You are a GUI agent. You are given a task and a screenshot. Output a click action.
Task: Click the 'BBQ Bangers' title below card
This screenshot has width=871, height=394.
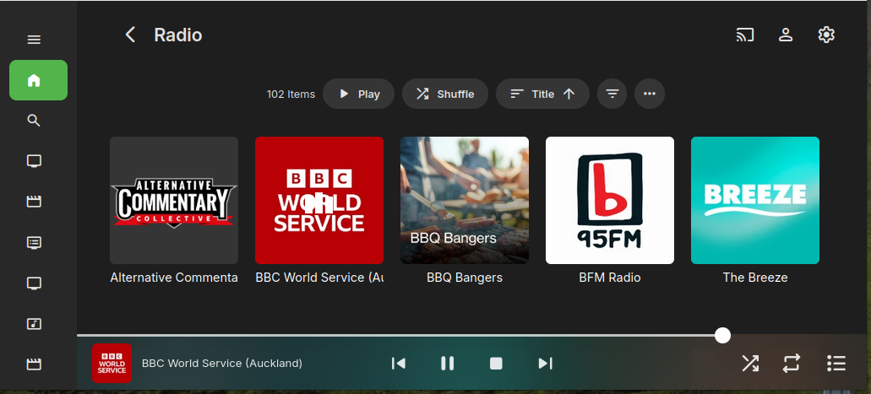pos(465,278)
